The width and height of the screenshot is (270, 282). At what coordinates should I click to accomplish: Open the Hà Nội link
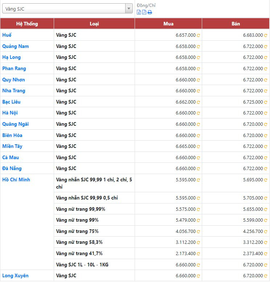pyautogui.click(x=10, y=113)
